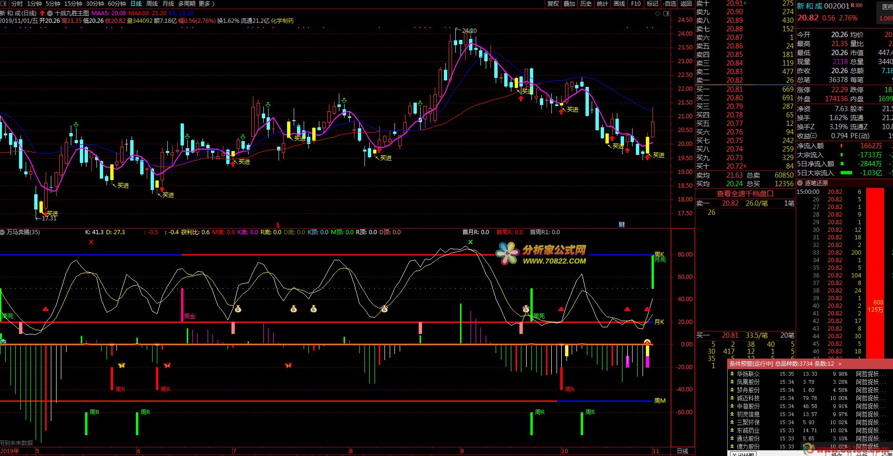
Task: Click the 历史 history button
Action: click(586, 3)
